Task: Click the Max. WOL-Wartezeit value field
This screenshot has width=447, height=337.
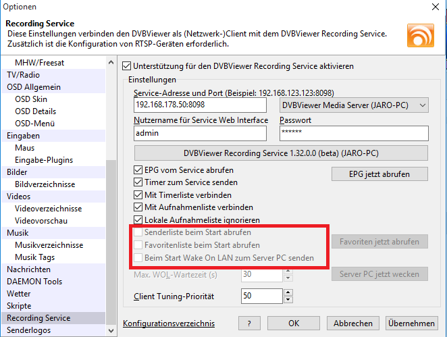Action: coord(262,274)
